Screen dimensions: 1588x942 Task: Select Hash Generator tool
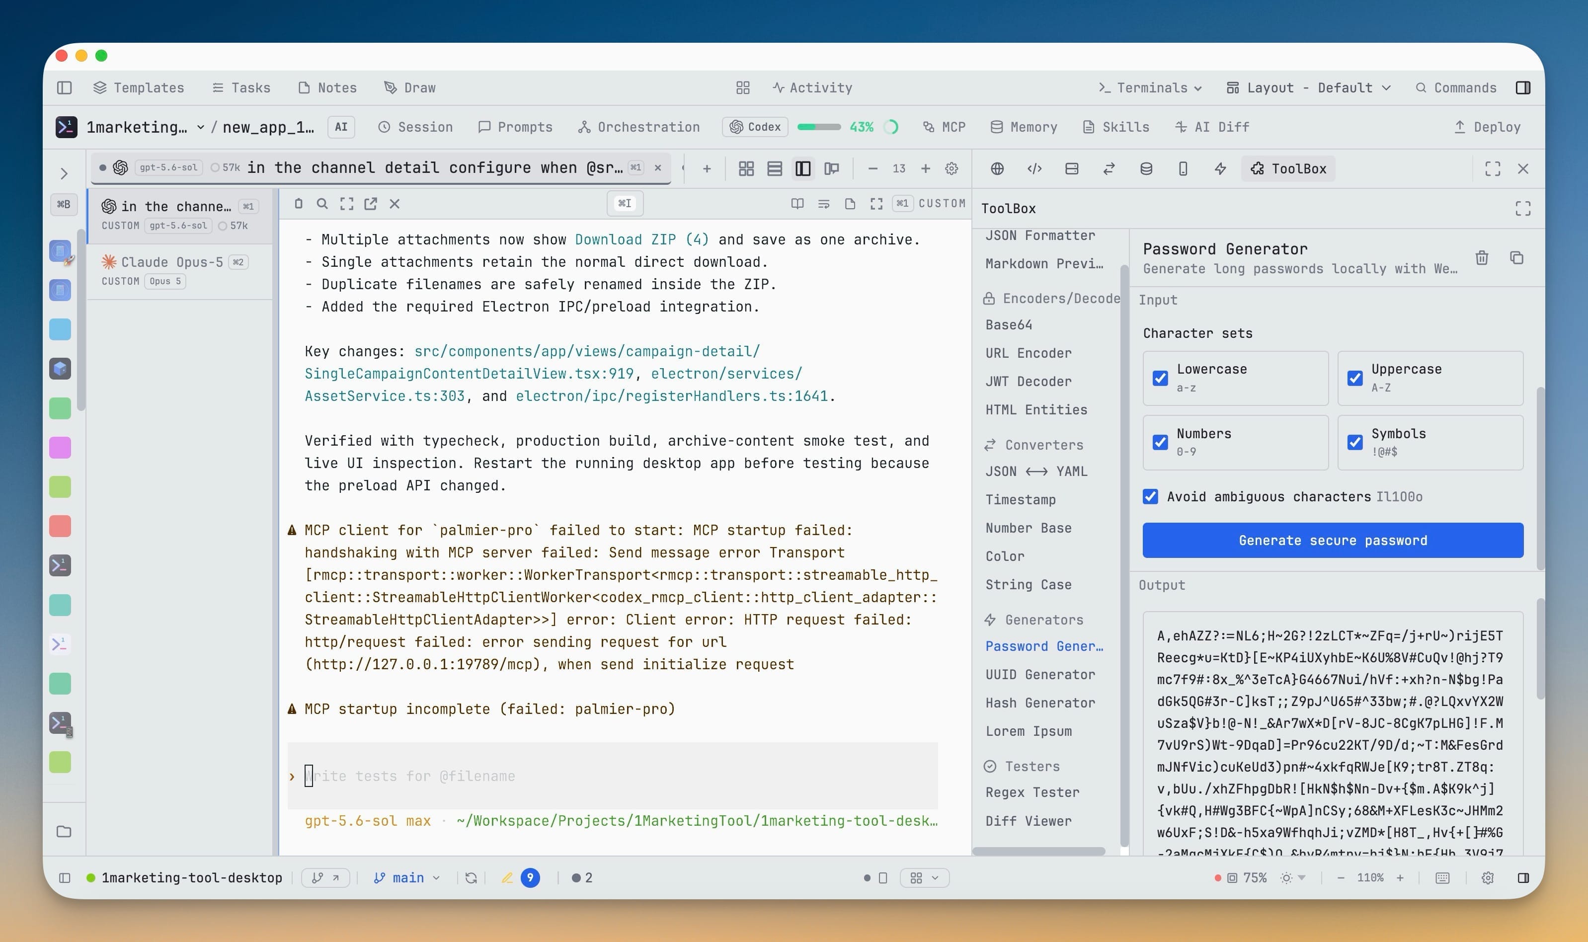coord(1040,703)
